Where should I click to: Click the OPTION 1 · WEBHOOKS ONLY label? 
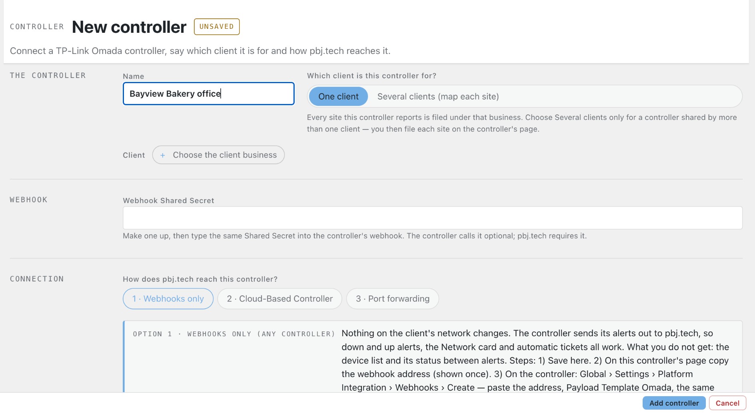234,334
